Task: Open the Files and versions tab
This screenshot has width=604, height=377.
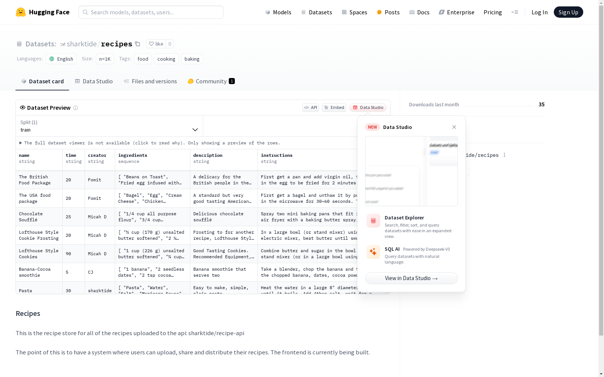Action: tap(150, 81)
